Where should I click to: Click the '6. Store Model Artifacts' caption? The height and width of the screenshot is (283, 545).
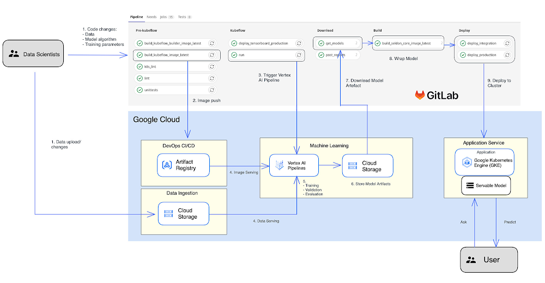pos(371,184)
